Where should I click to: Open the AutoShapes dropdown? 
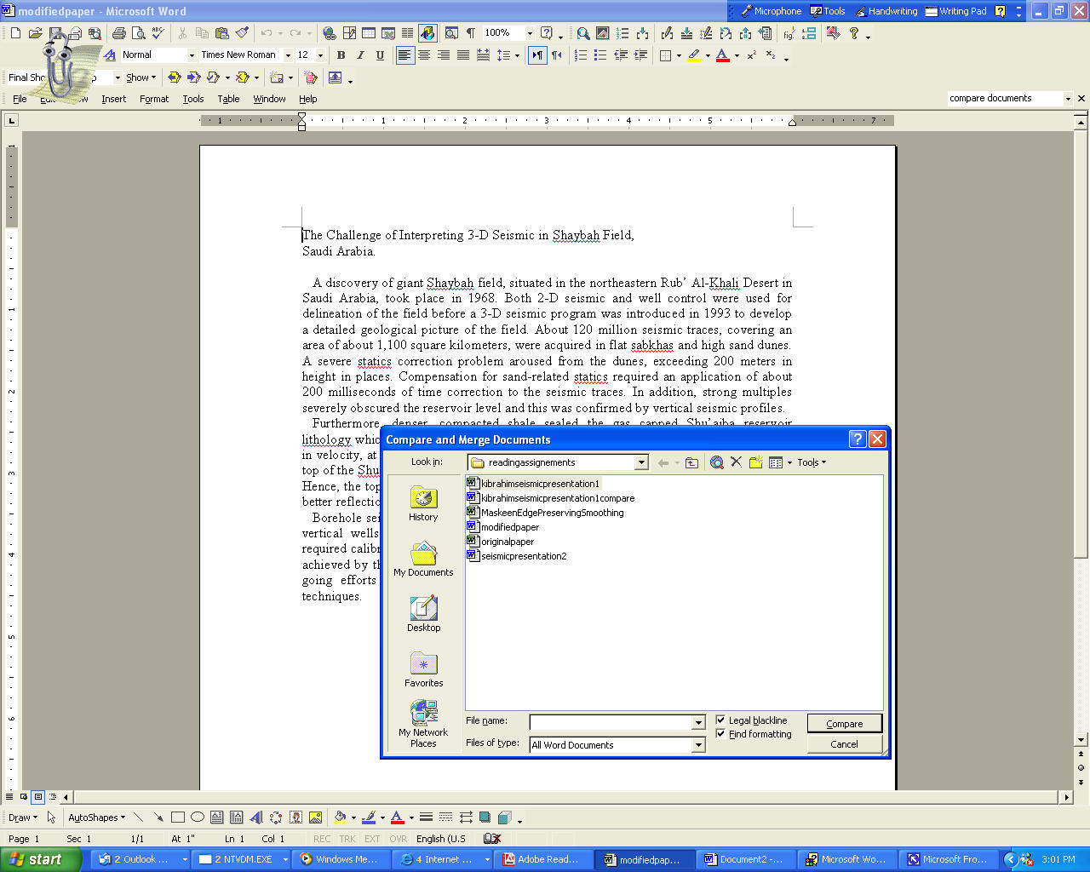[x=96, y=817]
